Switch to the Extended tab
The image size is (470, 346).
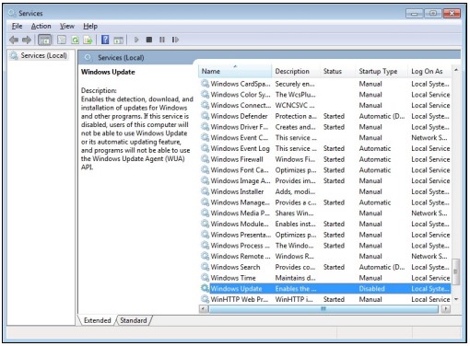tap(97, 320)
